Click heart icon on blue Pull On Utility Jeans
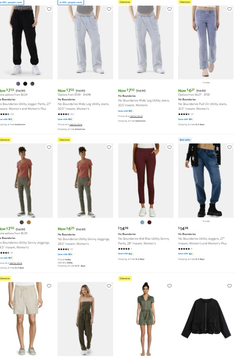Image resolution: width=235 pixels, height=357 pixels. (229, 9)
